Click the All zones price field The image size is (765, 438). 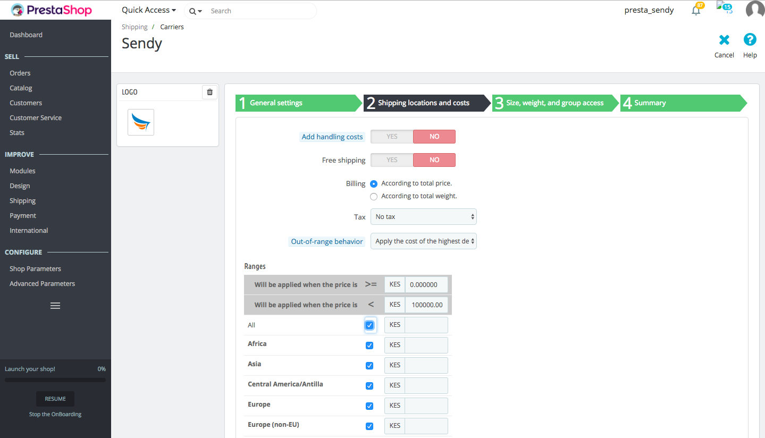[x=426, y=325]
